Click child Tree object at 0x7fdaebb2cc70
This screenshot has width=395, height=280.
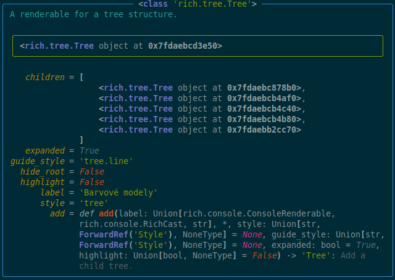200,130
